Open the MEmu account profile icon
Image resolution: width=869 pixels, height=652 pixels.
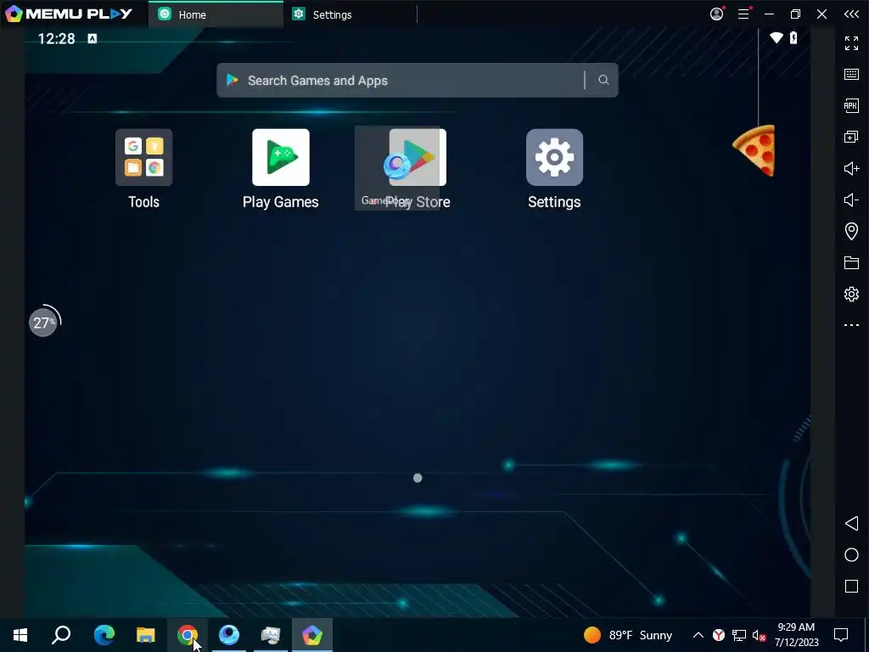tap(716, 14)
